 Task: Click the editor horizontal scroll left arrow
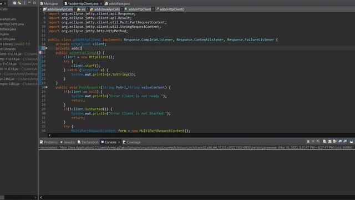pyautogui.click(x=49, y=135)
